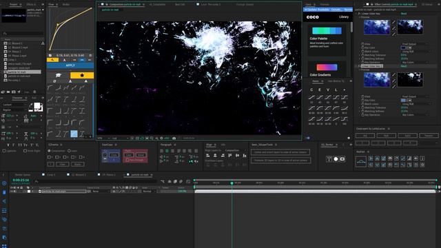The width and height of the screenshot is (441, 248).
Task: Click the yellow curve mode button in Flow
Action: [x=52, y=60]
